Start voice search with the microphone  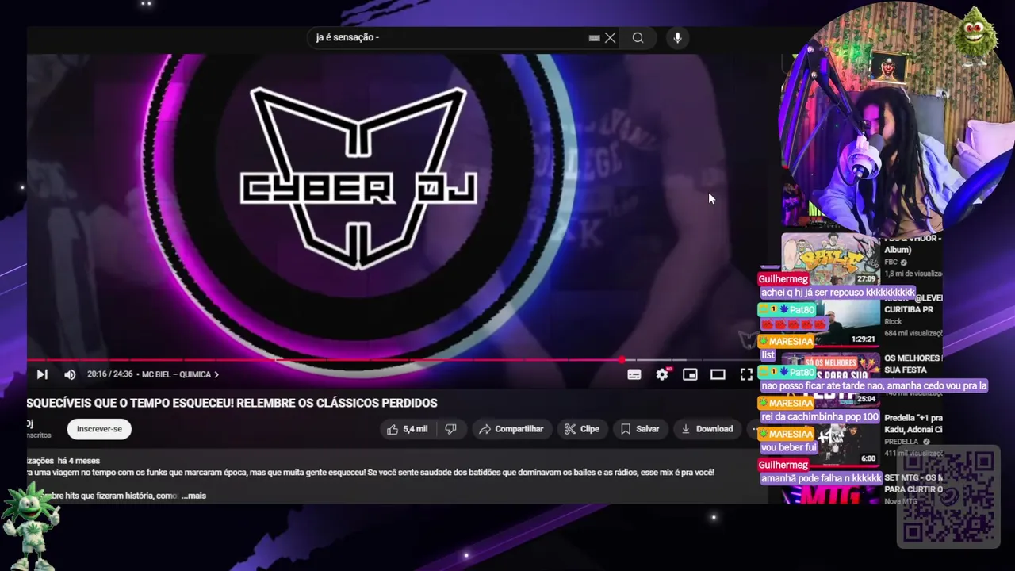coord(677,38)
